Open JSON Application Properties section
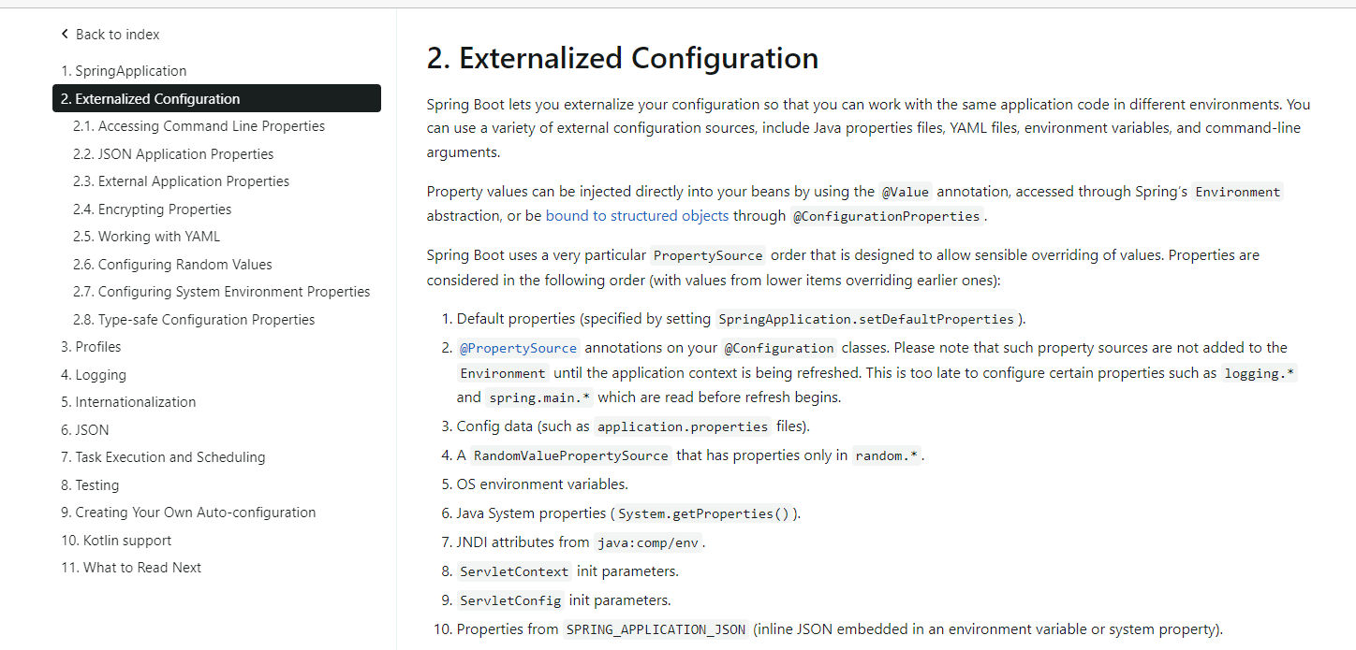The height and width of the screenshot is (650, 1356). [x=173, y=153]
